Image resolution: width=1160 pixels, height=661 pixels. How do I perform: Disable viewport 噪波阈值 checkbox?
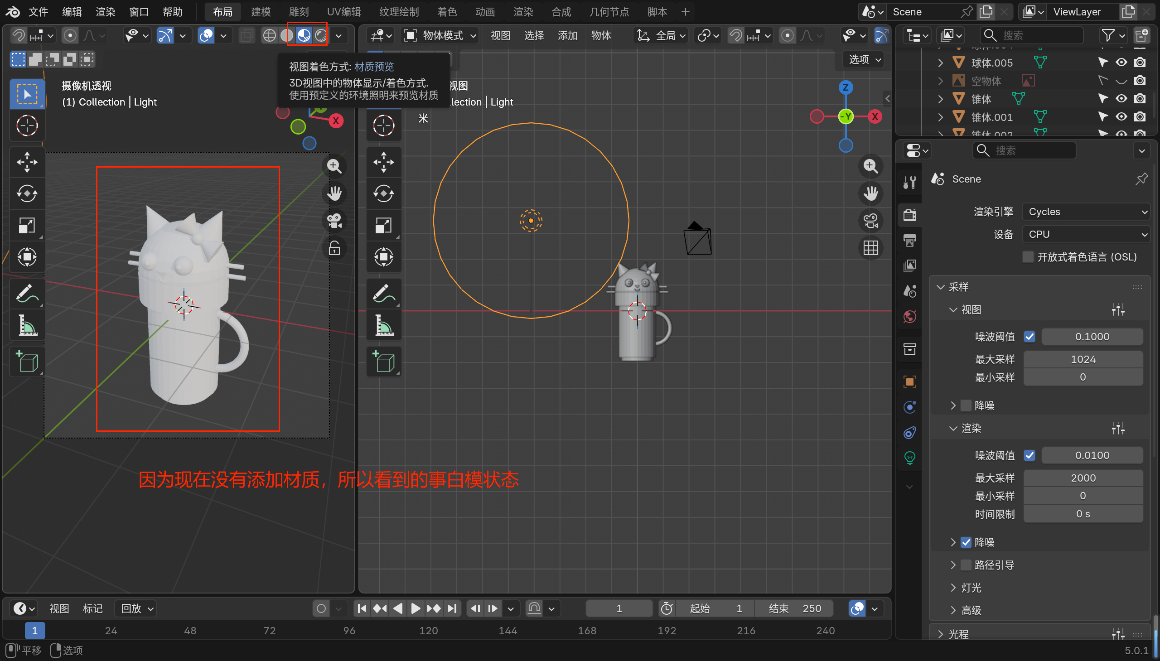click(x=1029, y=337)
